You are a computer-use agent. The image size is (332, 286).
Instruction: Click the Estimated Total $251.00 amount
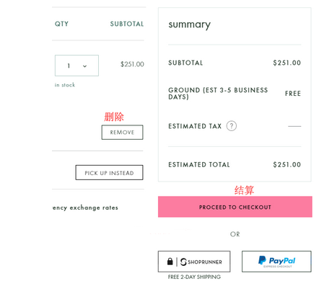[287, 165]
